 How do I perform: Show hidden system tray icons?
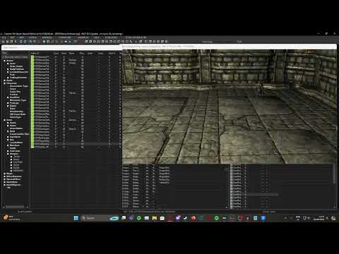[x=285, y=218]
